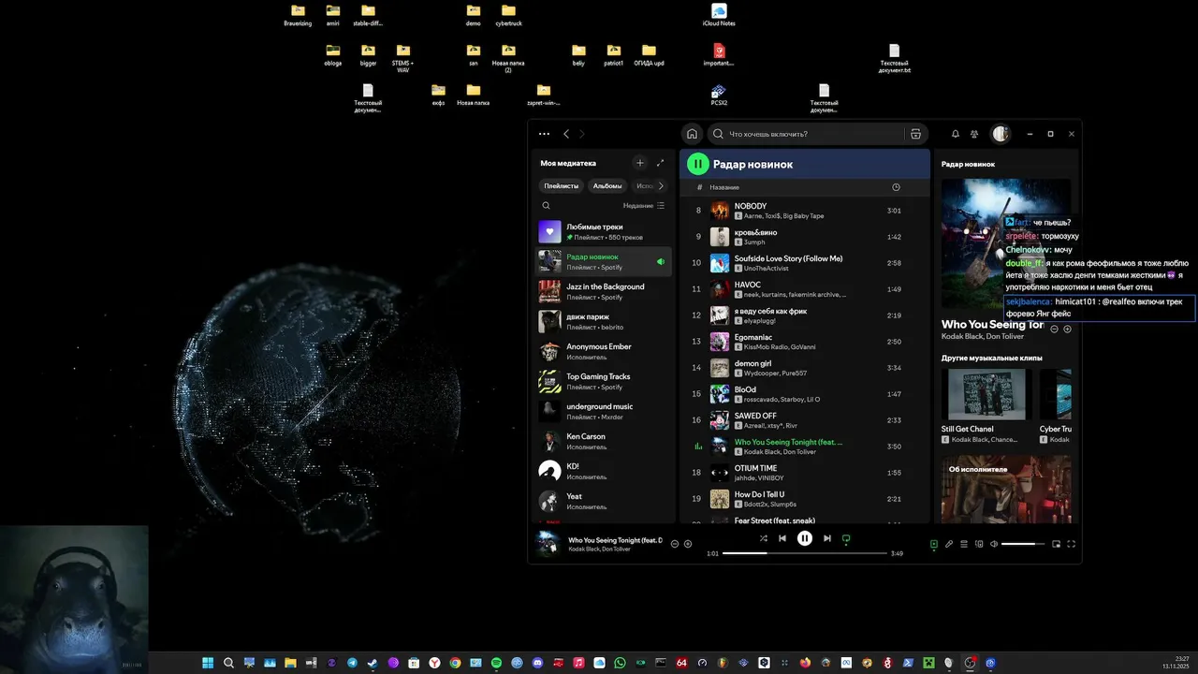This screenshot has height=674, width=1198.
Task: Add current song to Liked via plus circle in player bar
Action: pyautogui.click(x=688, y=544)
